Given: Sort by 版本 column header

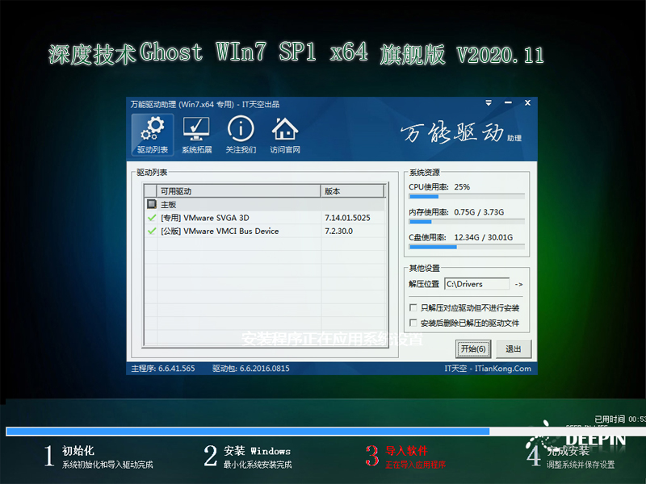Looking at the screenshot, I should 352,191.
